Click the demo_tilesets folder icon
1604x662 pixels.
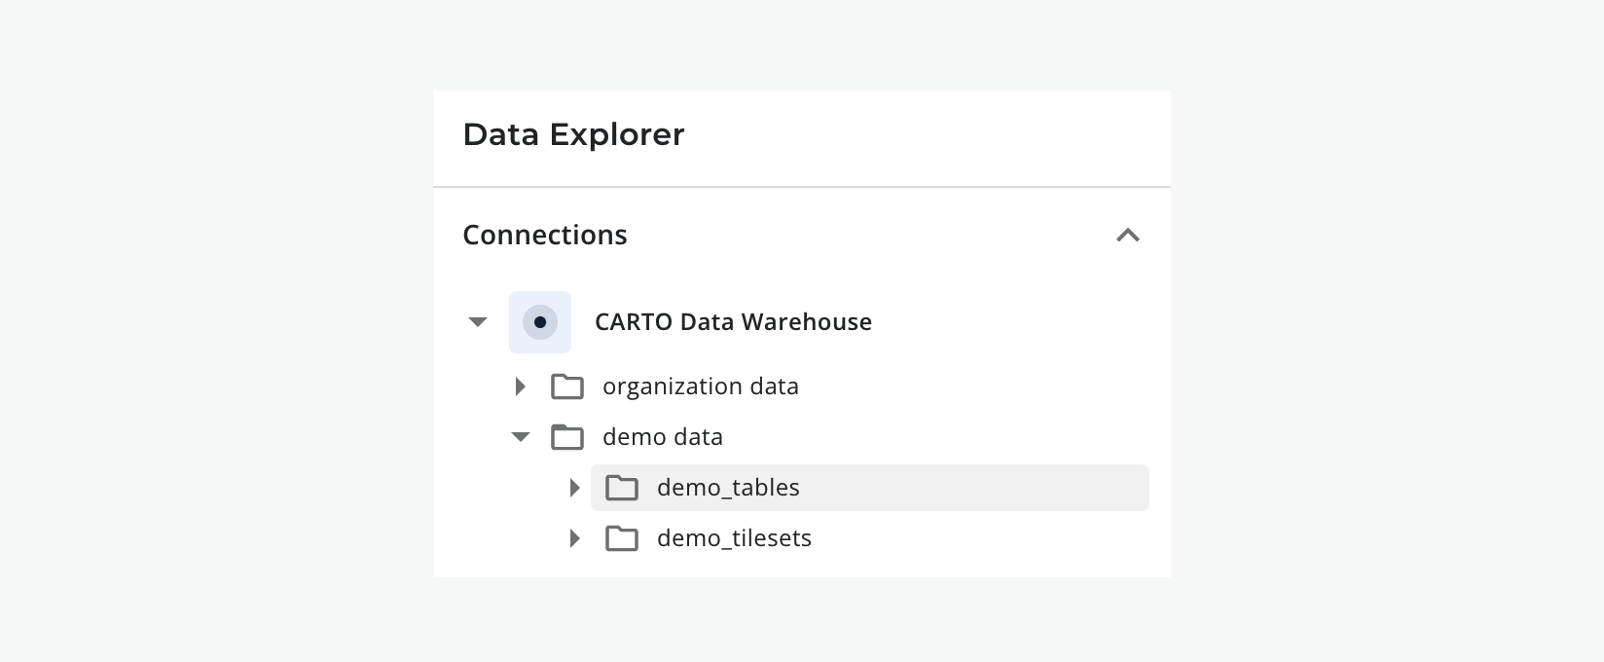point(622,538)
